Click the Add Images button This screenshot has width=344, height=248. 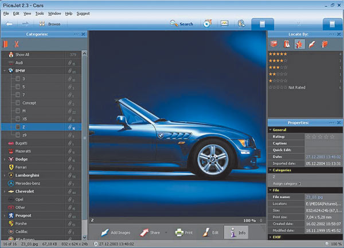tap(115, 233)
